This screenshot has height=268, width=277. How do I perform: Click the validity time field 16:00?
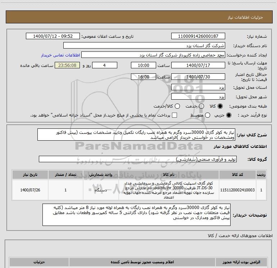(x=144, y=77)
